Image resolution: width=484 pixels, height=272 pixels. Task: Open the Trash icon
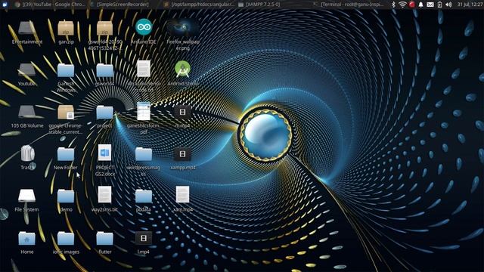pyautogui.click(x=27, y=153)
